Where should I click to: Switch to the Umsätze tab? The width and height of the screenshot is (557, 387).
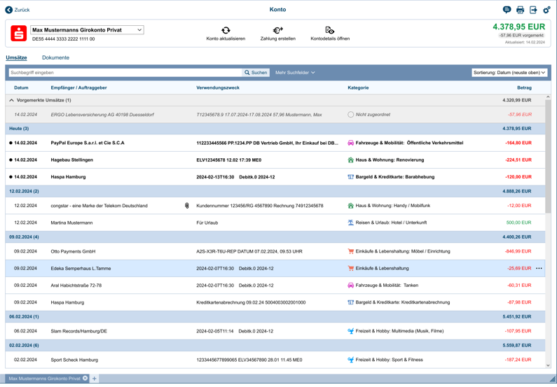click(16, 57)
